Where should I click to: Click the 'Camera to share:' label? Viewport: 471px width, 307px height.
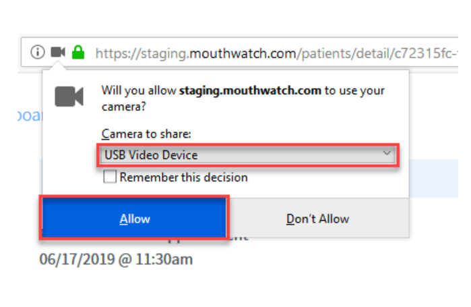[x=146, y=134]
